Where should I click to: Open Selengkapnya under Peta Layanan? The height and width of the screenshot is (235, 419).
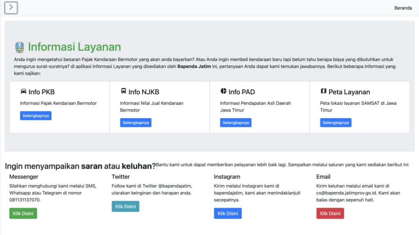pos(336,123)
